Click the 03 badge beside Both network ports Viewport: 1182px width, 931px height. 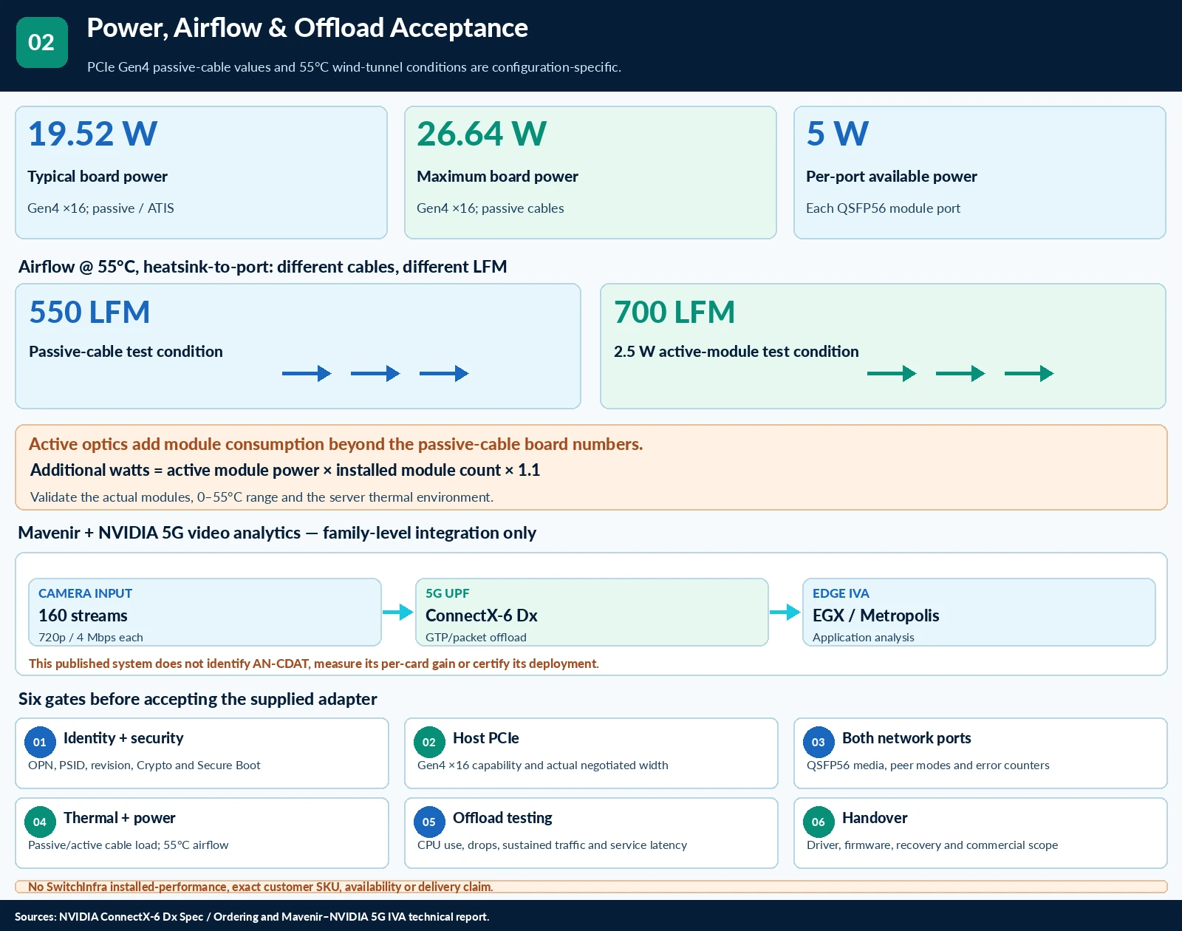pos(819,742)
